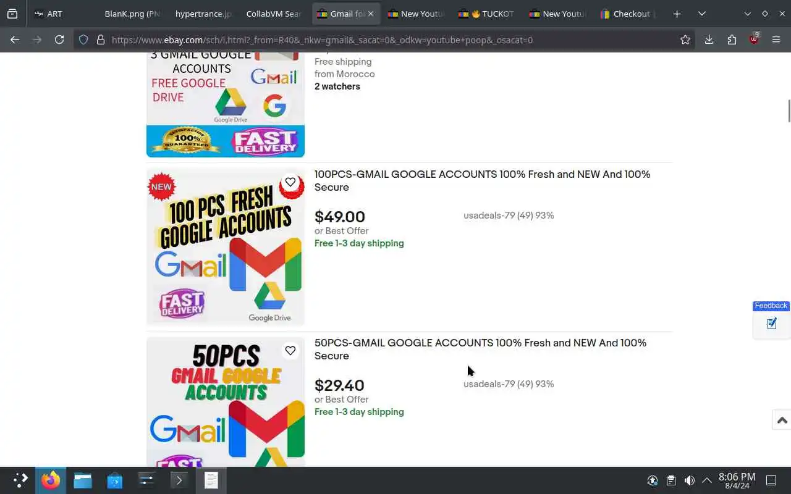Click the 2 watchers text
Screen dimensions: 791x494
tap(337, 86)
